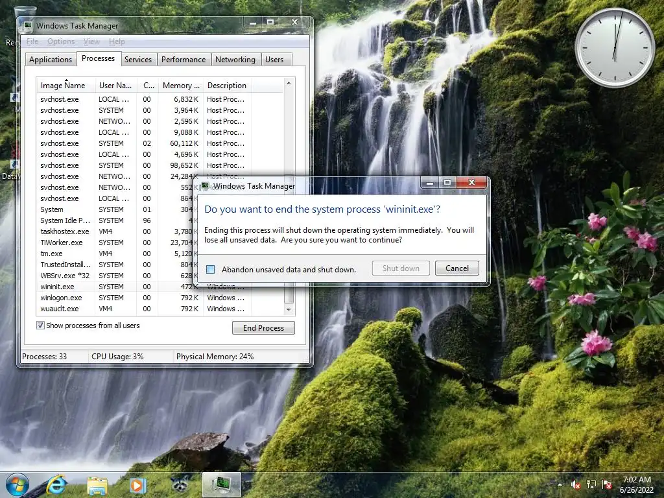Sort by the Memory column header
The height and width of the screenshot is (498, 664).
pyautogui.click(x=181, y=85)
